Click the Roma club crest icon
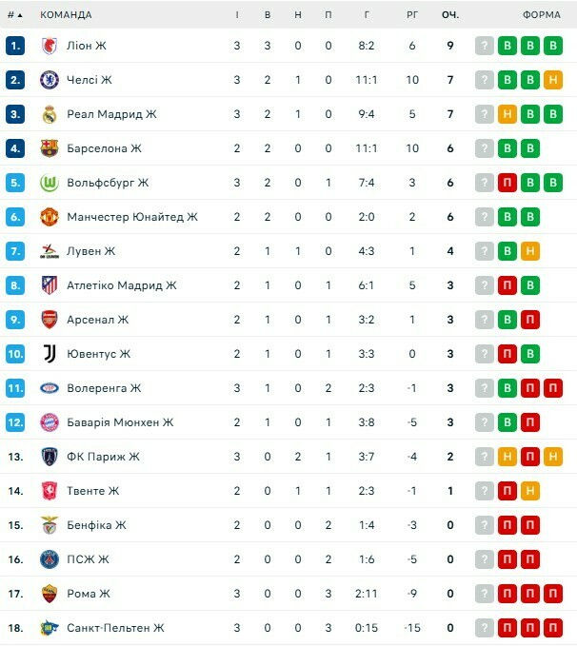 [x=50, y=594]
